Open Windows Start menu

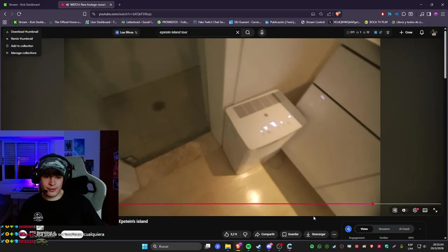tap(145, 246)
